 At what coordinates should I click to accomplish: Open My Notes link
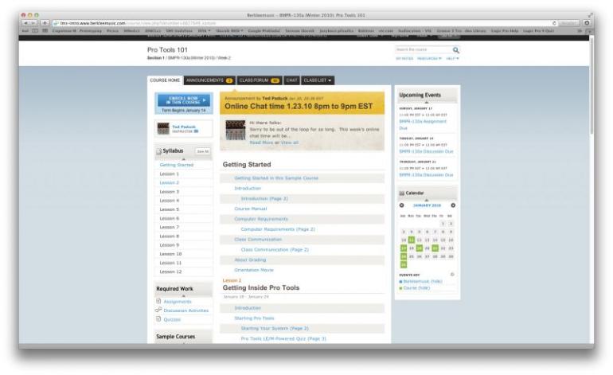[404, 59]
